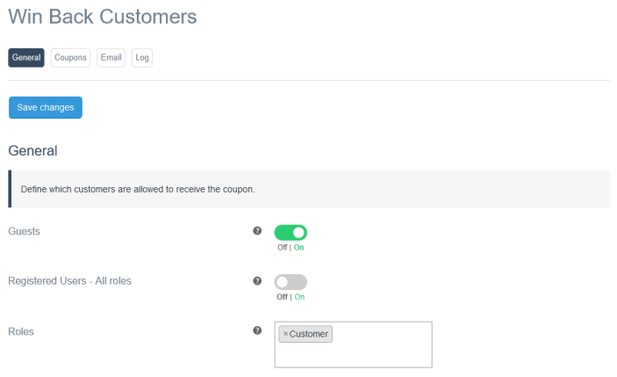
Task: Click the help icon beside Roles
Action: (257, 331)
